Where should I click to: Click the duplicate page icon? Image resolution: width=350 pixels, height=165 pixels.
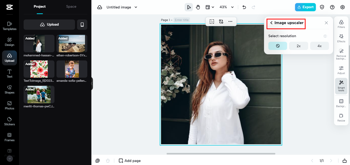tap(98, 161)
